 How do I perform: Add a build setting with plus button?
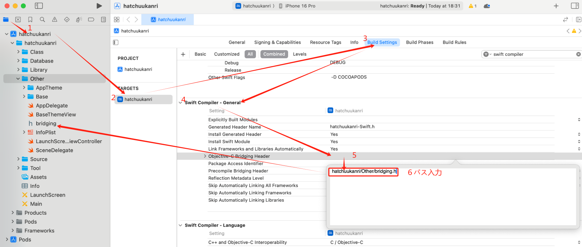click(183, 54)
